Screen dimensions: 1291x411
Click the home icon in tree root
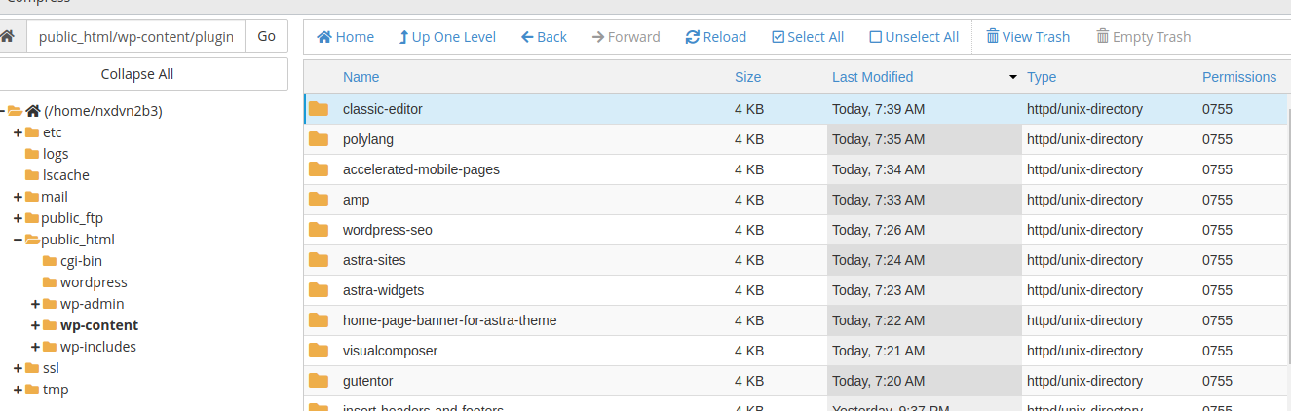click(32, 111)
